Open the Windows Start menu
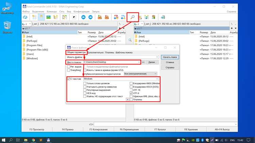 pyautogui.click(x=3, y=140)
